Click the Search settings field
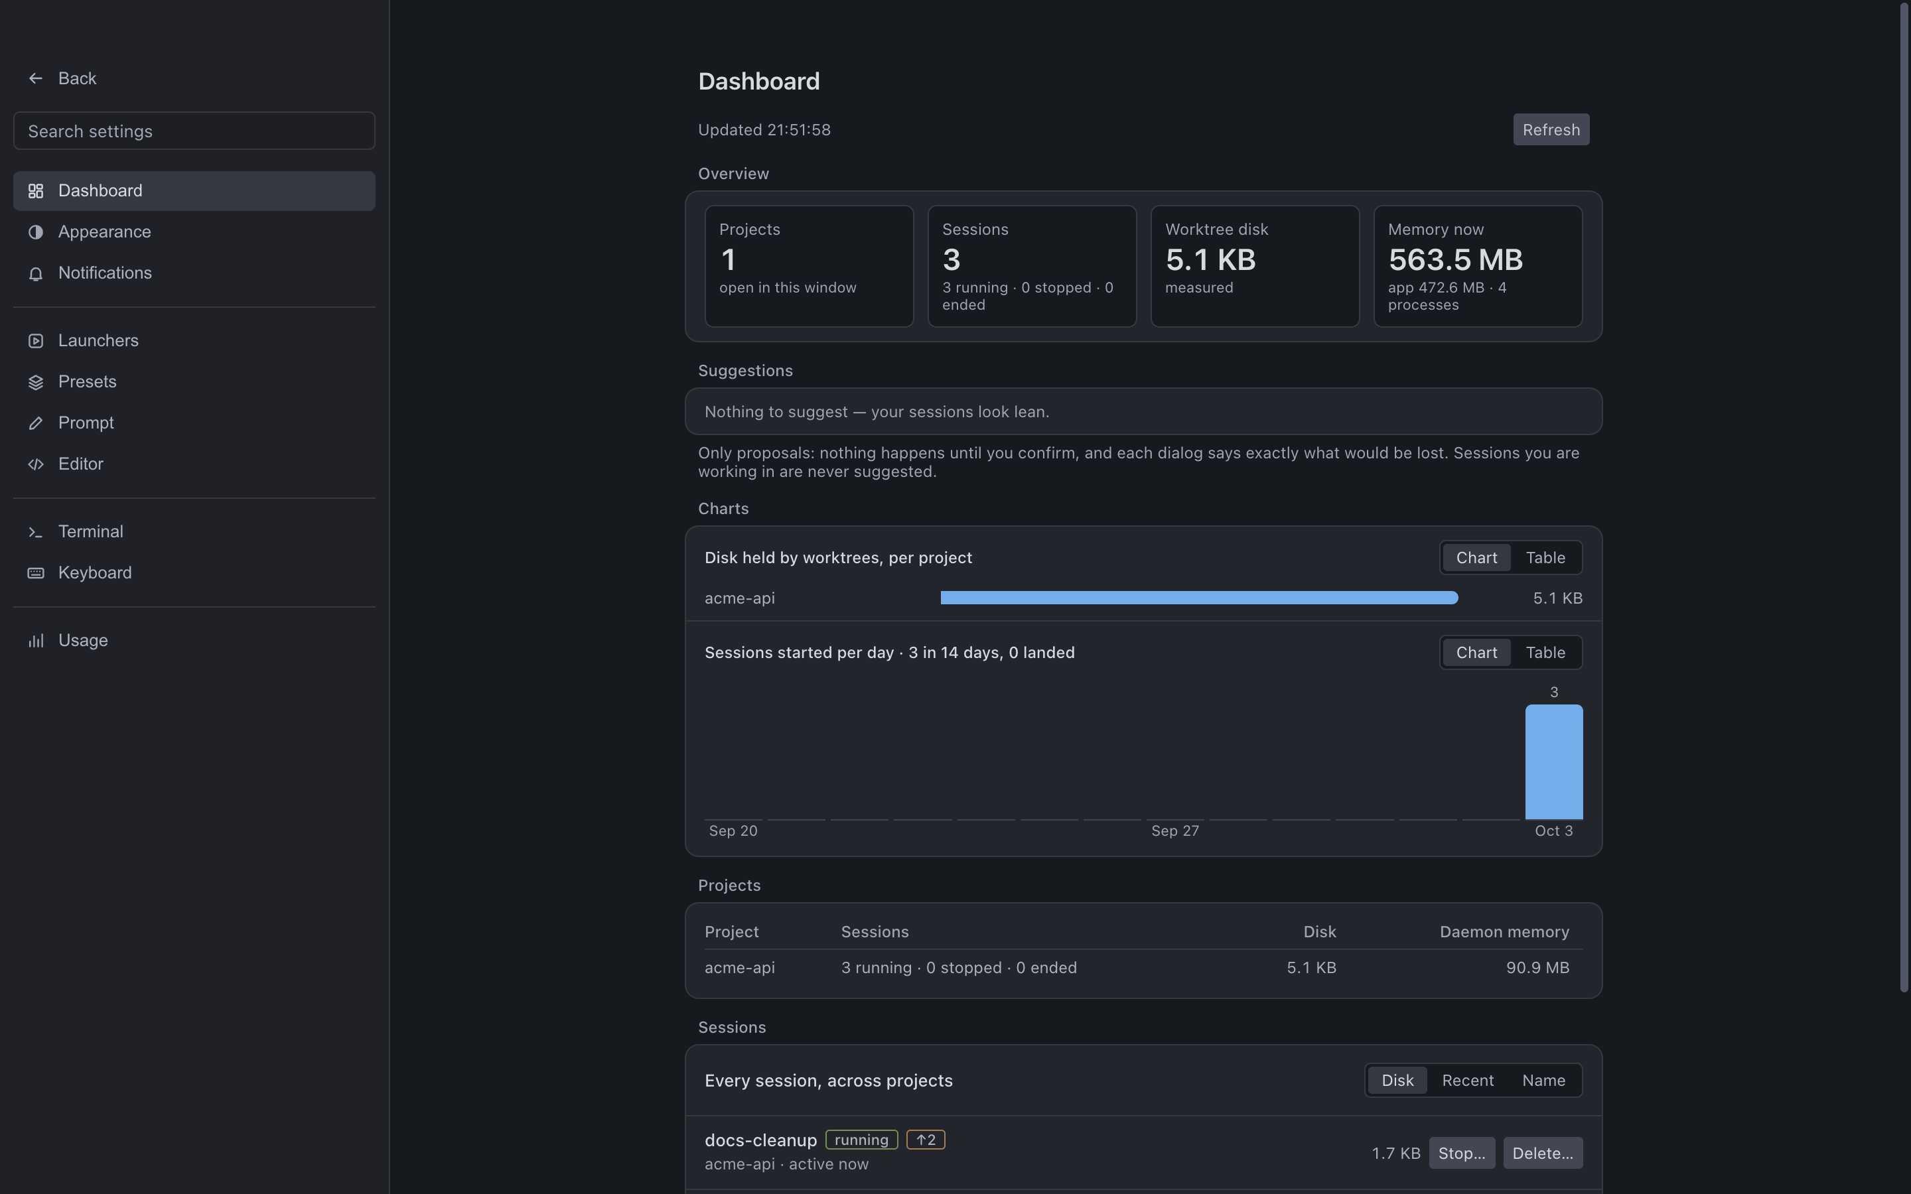Image resolution: width=1911 pixels, height=1194 pixels. coord(194,131)
